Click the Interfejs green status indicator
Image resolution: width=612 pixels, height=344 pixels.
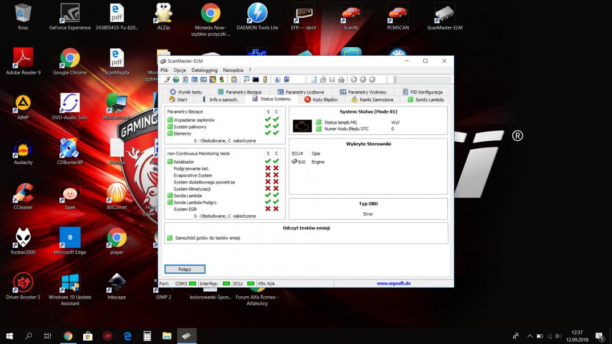click(226, 284)
